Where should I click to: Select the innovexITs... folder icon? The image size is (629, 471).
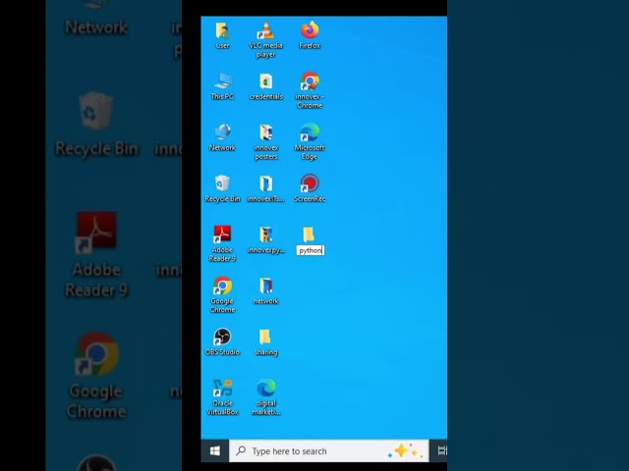[265, 184]
